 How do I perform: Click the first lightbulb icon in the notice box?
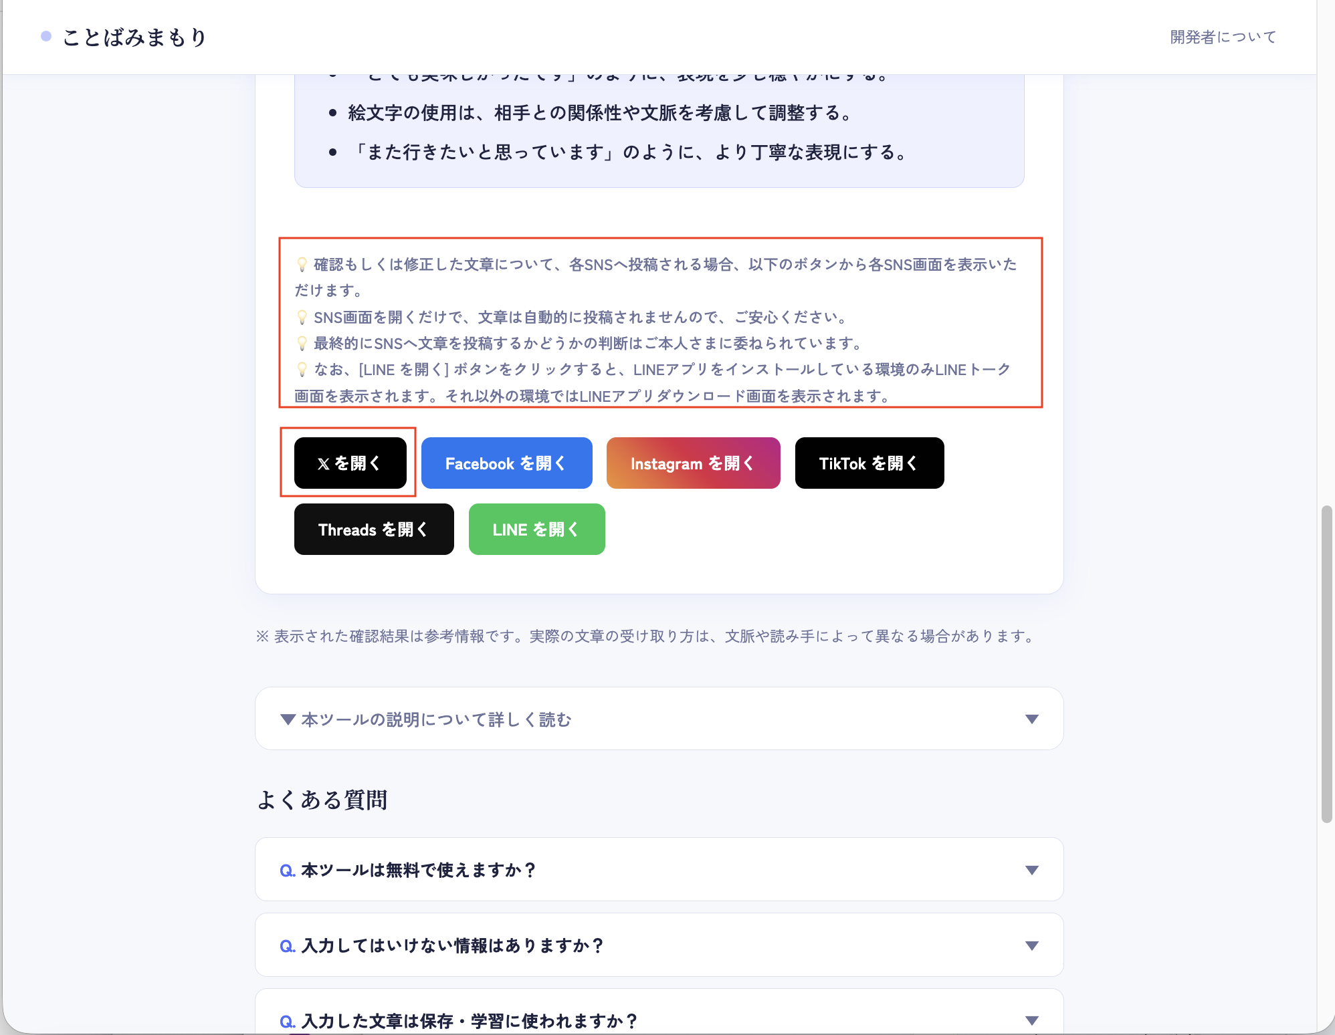point(302,263)
